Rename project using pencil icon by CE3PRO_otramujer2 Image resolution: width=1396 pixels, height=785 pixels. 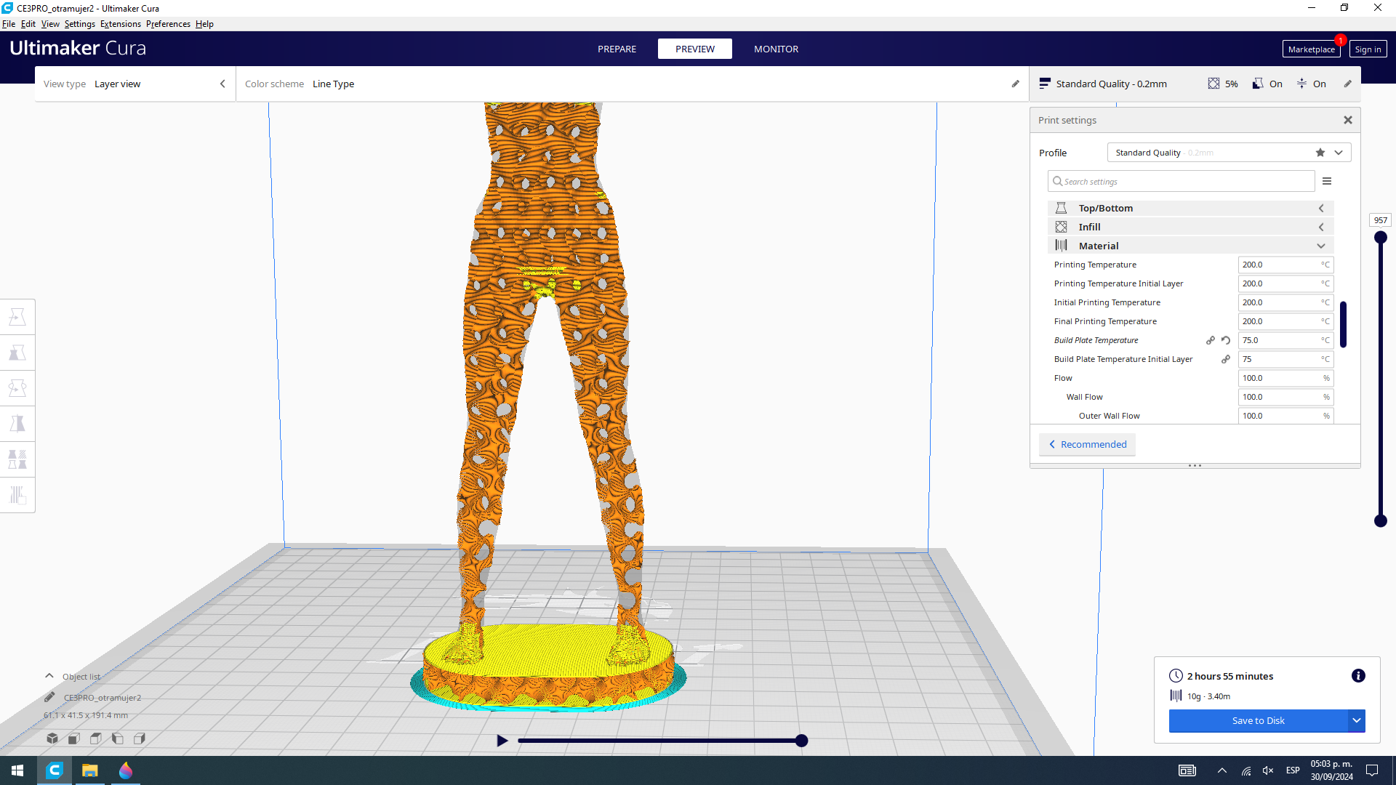49,697
